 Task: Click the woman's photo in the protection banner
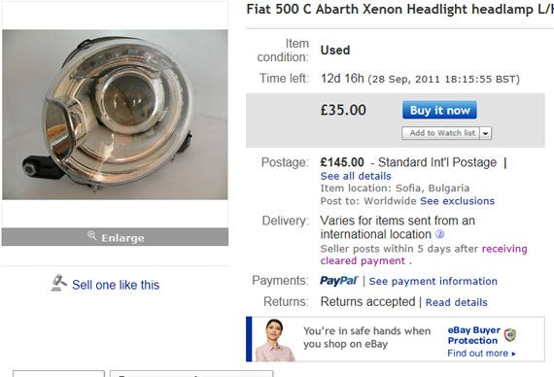point(274,340)
